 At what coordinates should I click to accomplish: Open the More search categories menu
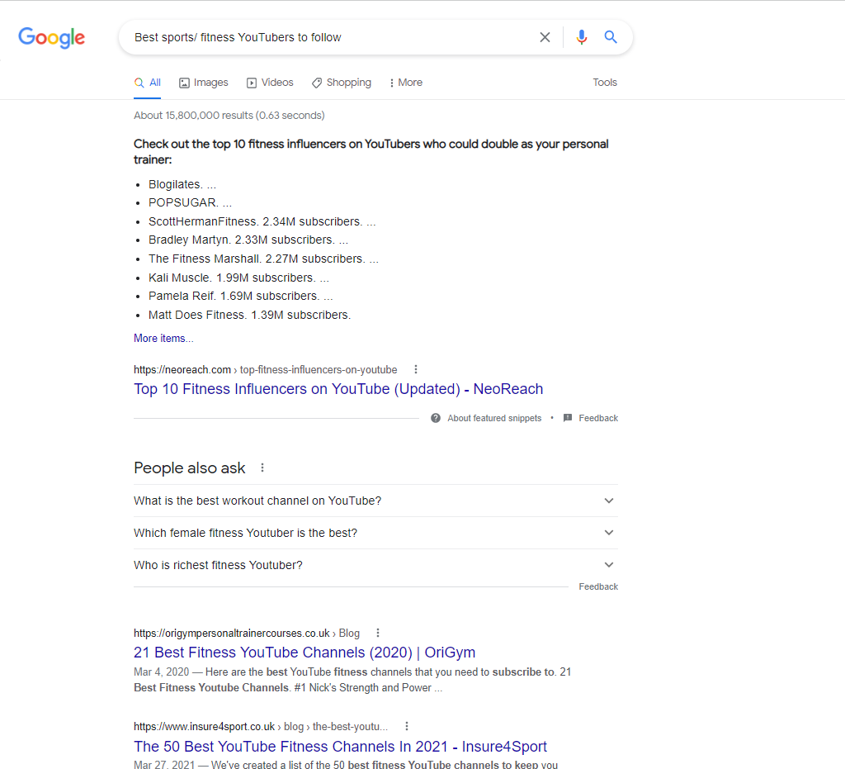406,83
